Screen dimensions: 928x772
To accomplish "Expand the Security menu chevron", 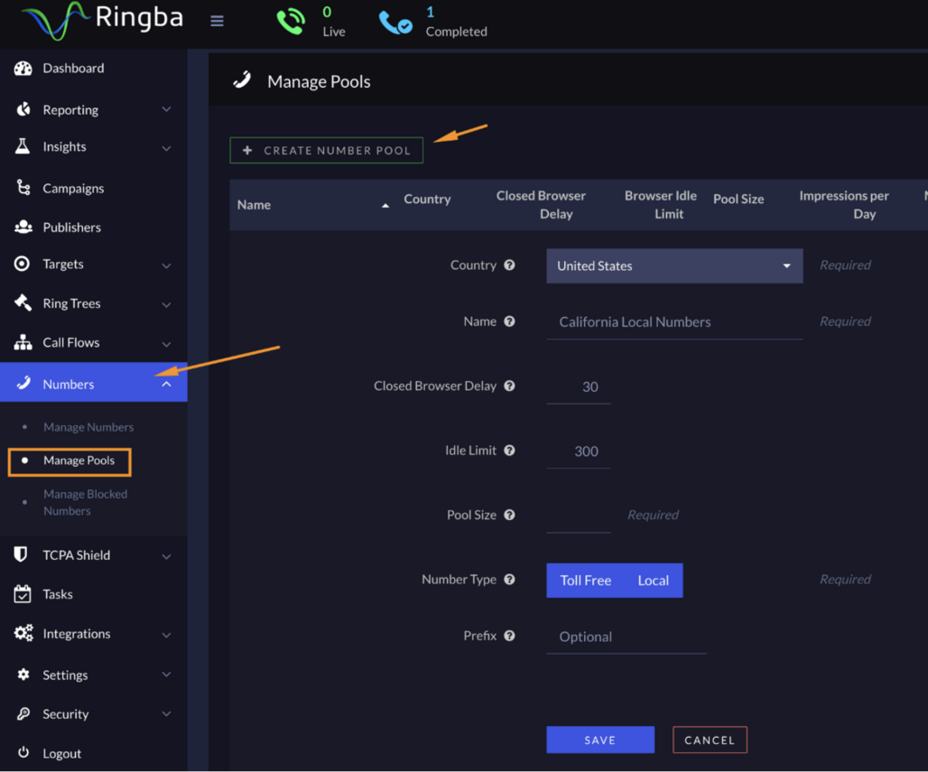I will 166,714.
